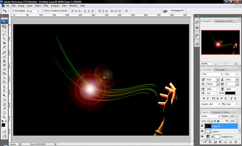Toggle lock position in Layers panel
The width and height of the screenshot is (242, 146).
215,121
